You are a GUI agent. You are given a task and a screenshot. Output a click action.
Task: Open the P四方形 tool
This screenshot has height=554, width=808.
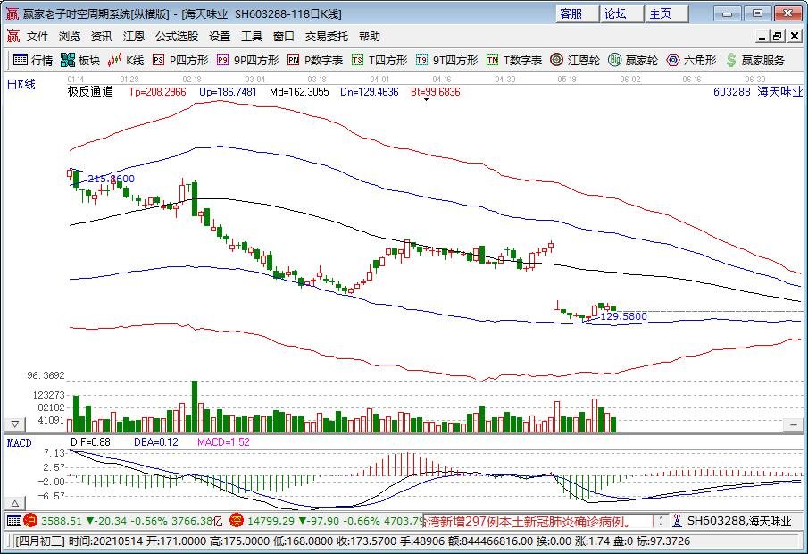180,61
